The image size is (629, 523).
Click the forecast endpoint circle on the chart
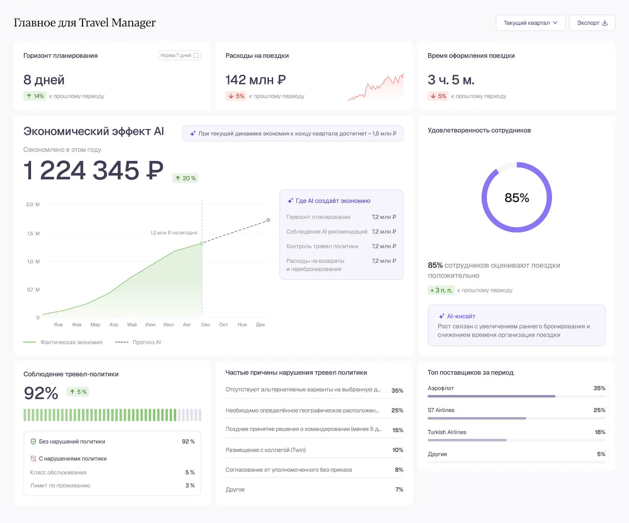268,220
